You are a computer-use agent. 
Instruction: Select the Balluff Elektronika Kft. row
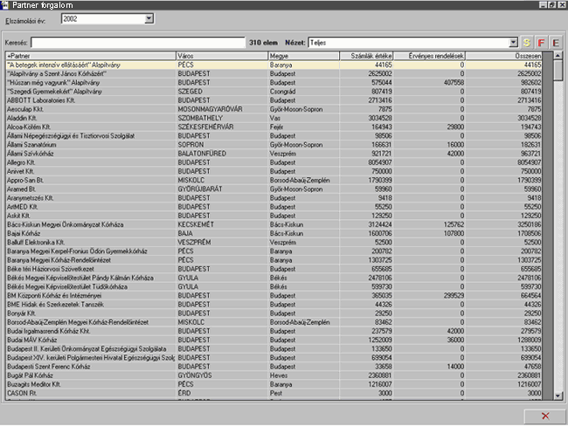point(274,242)
